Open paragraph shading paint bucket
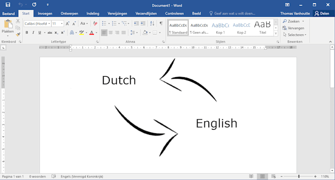This screenshot has height=180, width=335. [x=145, y=32]
